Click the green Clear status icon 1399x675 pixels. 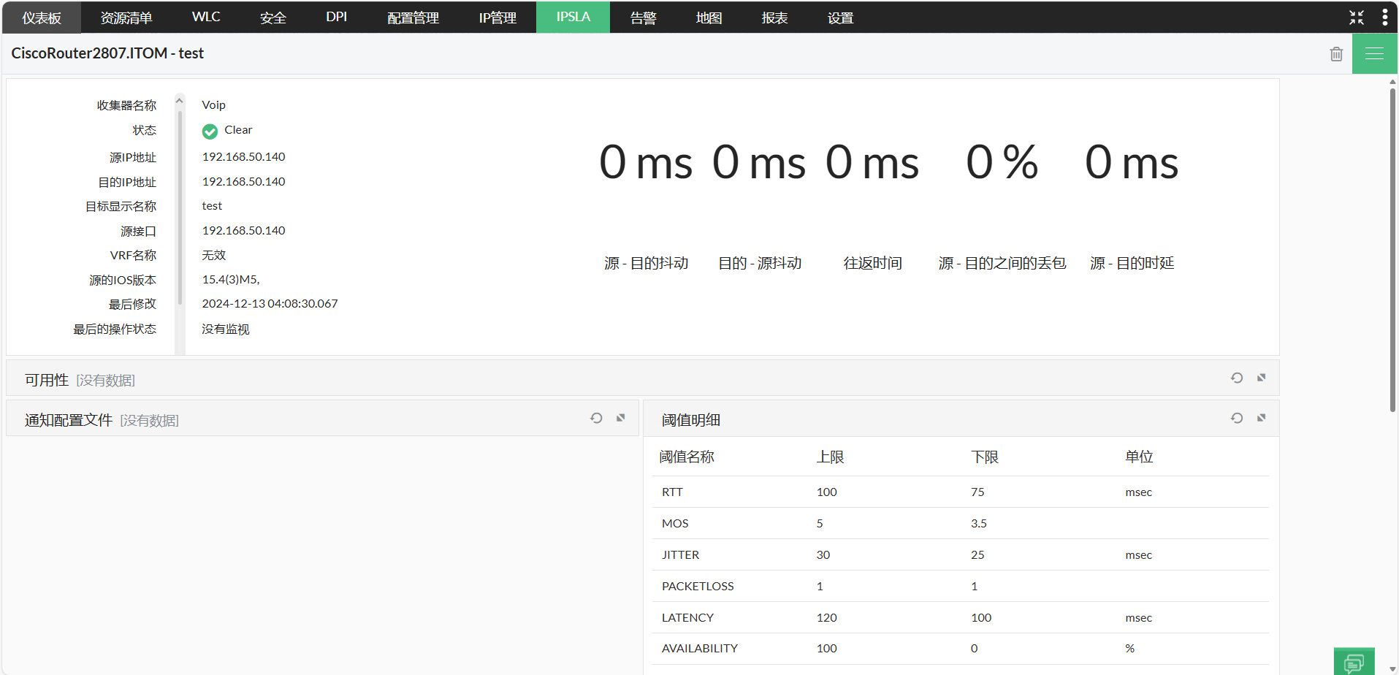click(x=210, y=131)
